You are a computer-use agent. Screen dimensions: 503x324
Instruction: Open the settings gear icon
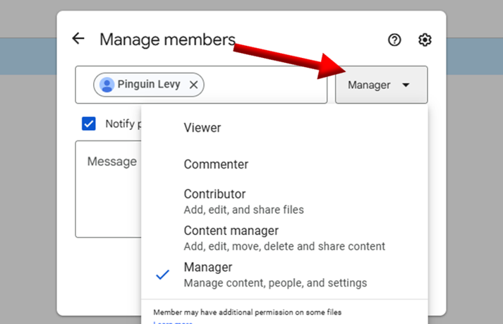pos(424,40)
